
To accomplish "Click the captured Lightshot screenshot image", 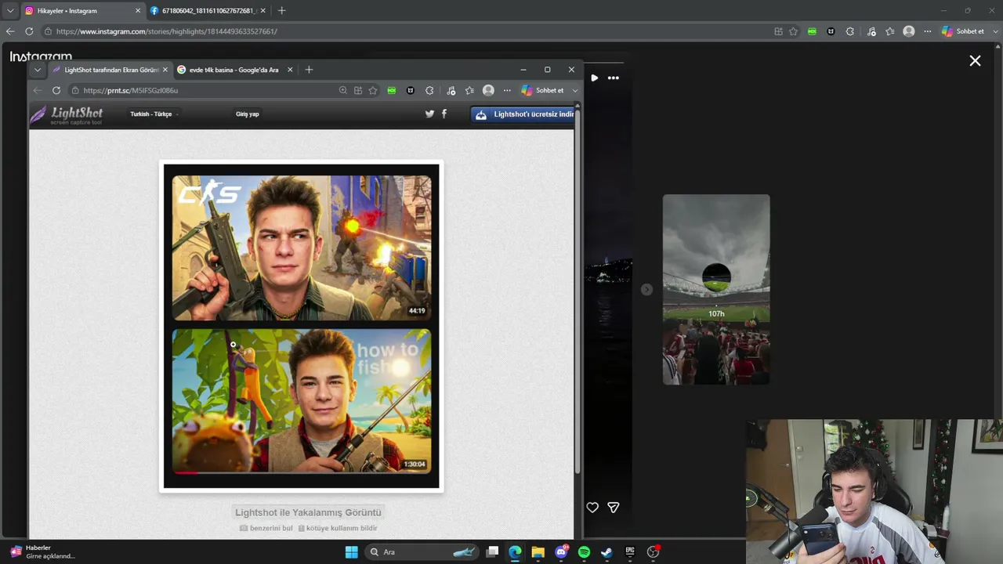I will click(x=302, y=326).
